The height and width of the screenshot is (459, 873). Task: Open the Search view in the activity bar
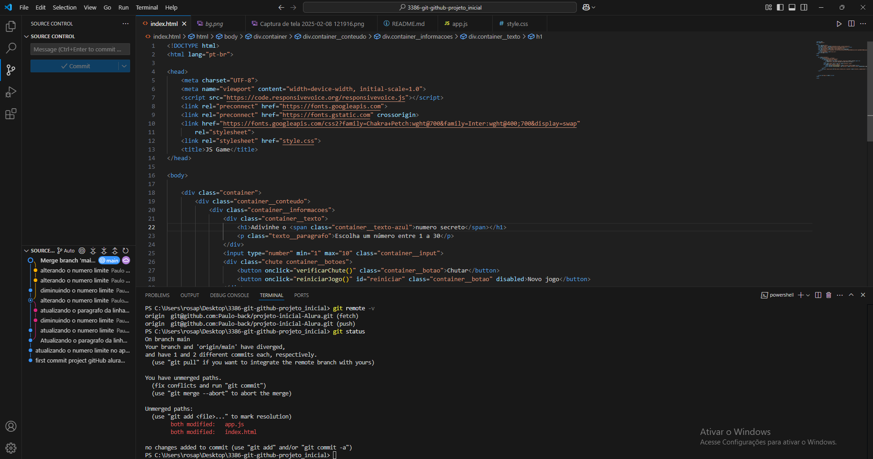11,48
